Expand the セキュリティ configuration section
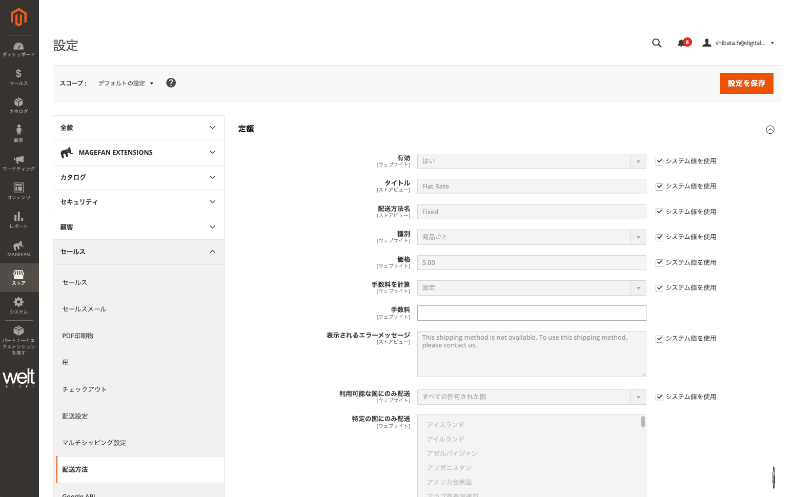This screenshot has width=793, height=497. [138, 202]
